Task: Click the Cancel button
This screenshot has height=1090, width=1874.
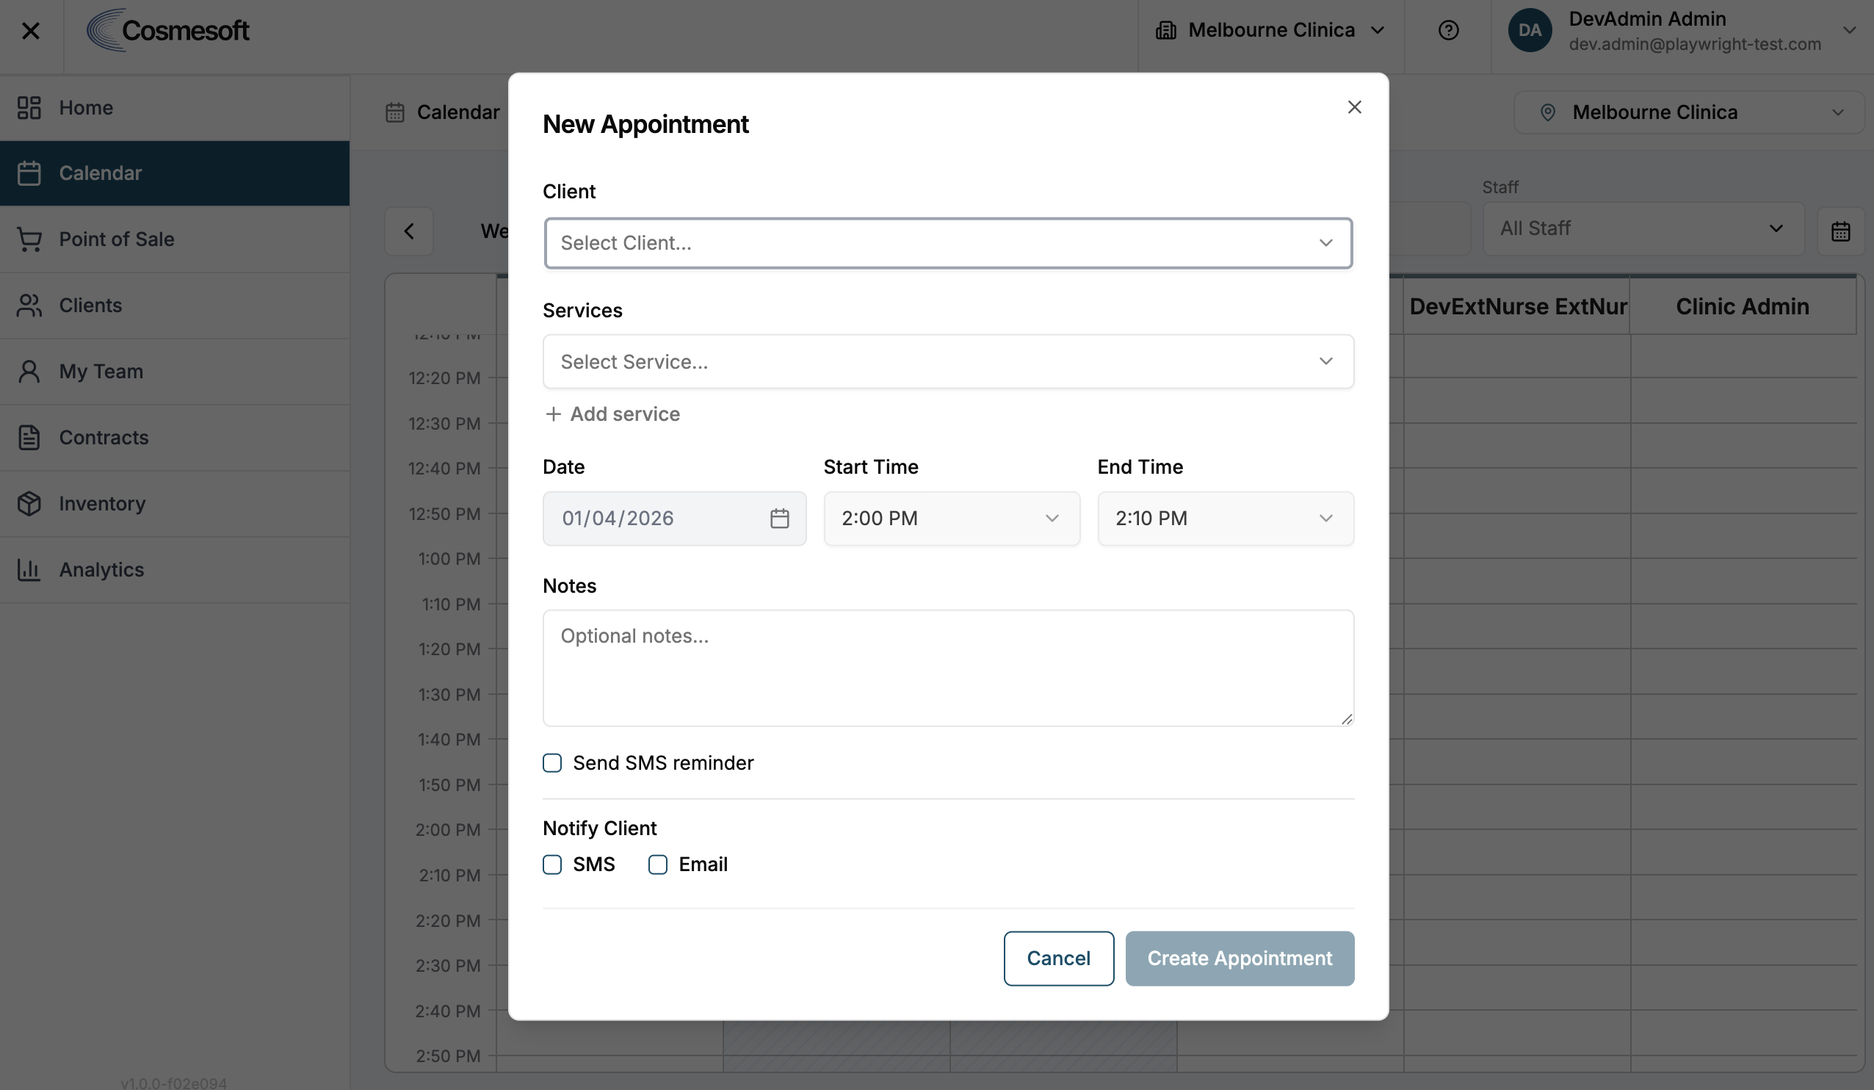Action: point(1058,959)
